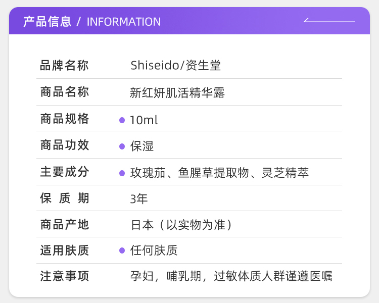Select the 商品名称 label
The image size is (379, 303).
tap(65, 92)
